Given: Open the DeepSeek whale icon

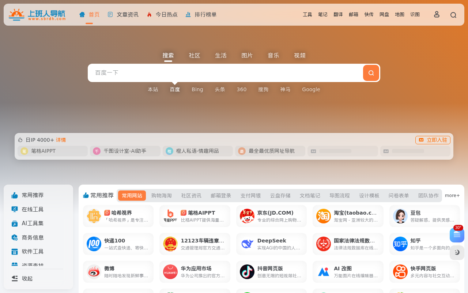Looking at the screenshot, I should point(247,244).
